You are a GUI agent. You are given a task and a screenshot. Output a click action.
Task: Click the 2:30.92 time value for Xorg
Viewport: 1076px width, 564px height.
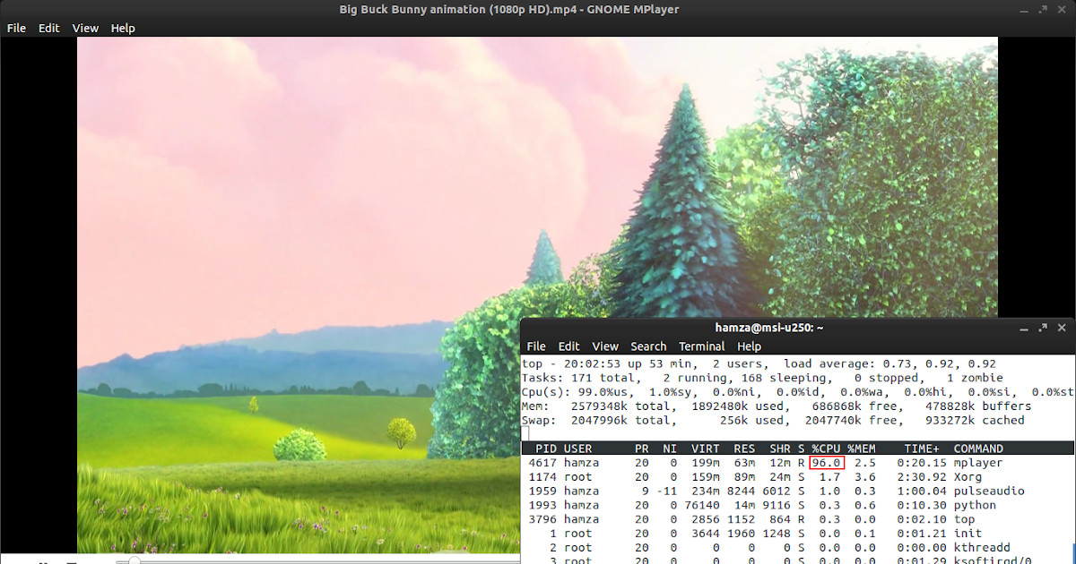click(922, 477)
